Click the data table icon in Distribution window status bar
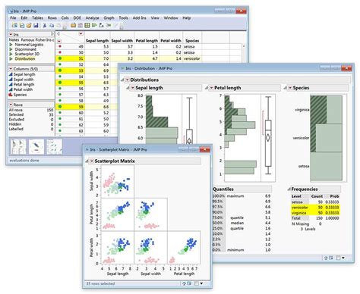The height and width of the screenshot is (294, 360). click(331, 258)
